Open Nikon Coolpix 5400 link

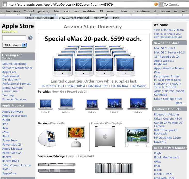click(168, 99)
